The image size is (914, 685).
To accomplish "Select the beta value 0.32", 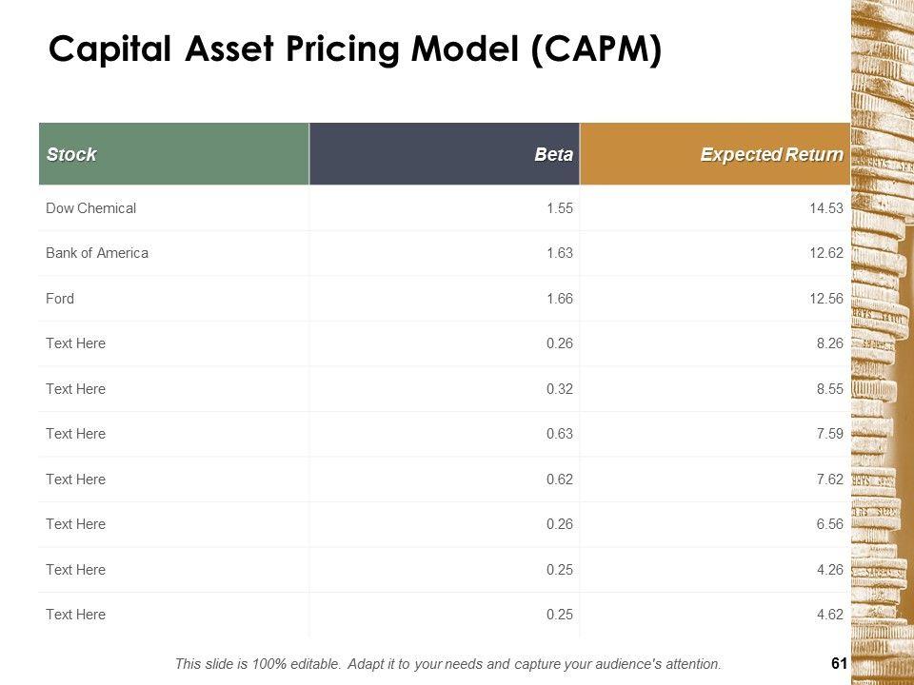I will pyautogui.click(x=559, y=388).
